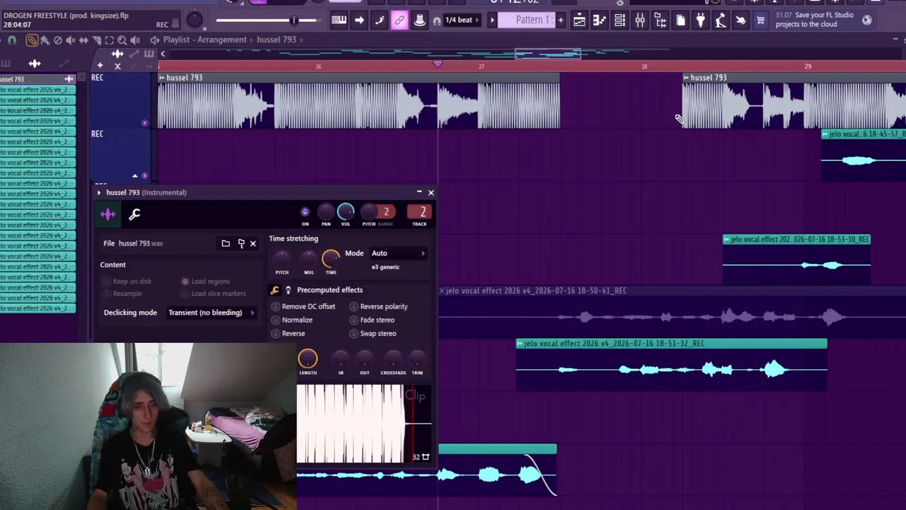This screenshot has height=510, width=906.
Task: Toggle the link-to-controller chain icon
Action: click(399, 21)
